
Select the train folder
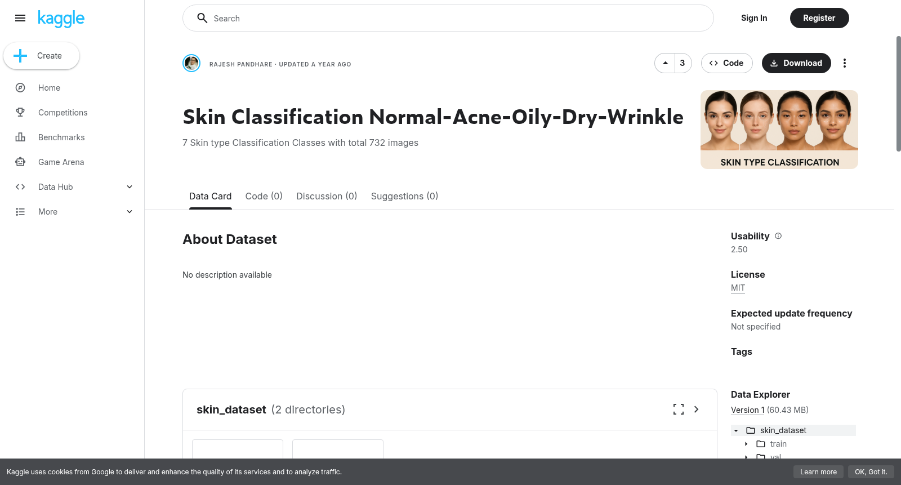tap(778, 444)
